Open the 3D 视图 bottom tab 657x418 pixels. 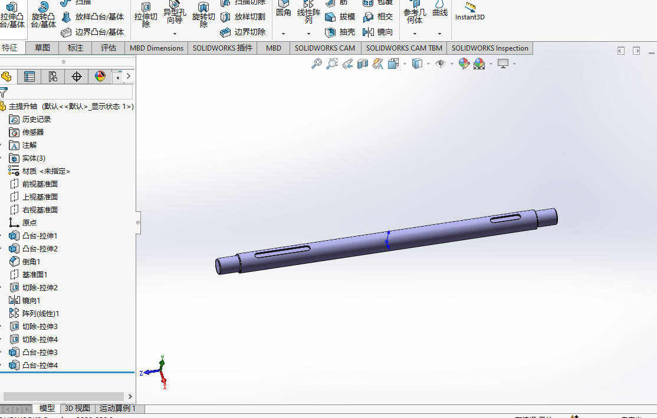(x=77, y=409)
